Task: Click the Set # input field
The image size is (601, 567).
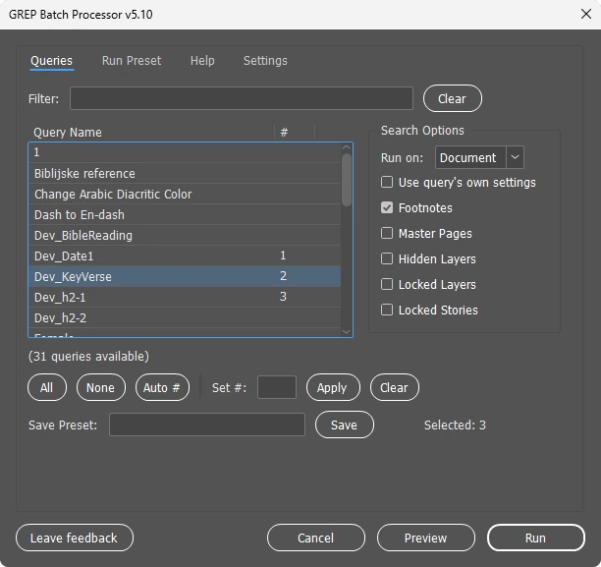Action: pos(277,387)
